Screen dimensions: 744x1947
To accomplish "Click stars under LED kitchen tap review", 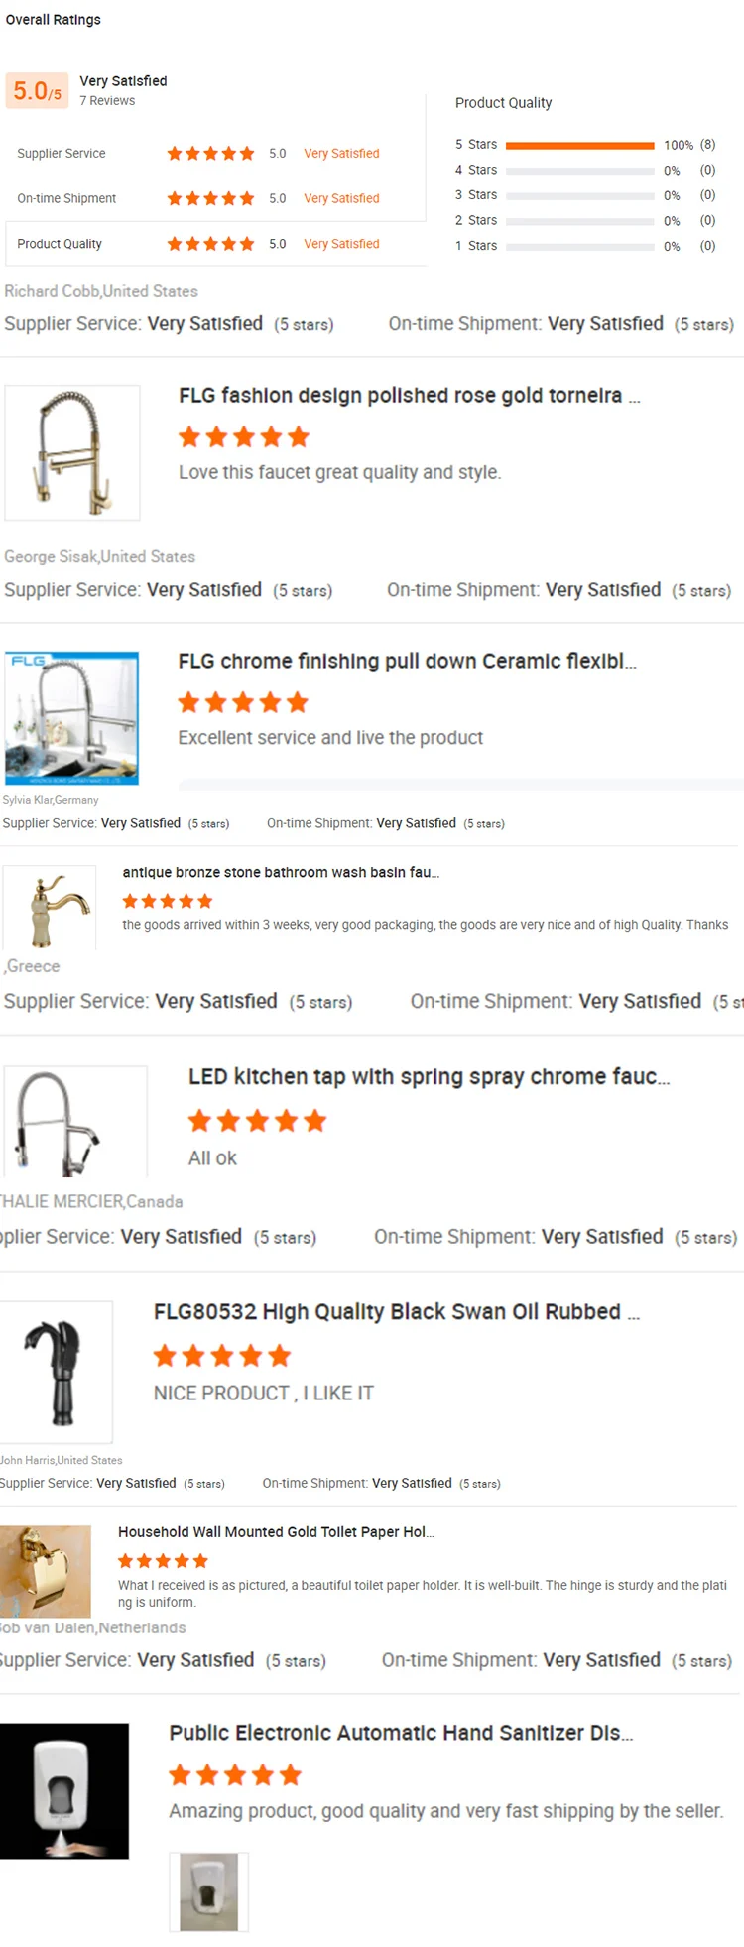I will [257, 1122].
